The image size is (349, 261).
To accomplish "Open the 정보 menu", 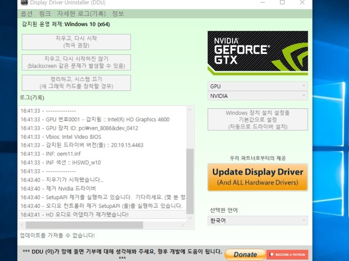I will pyautogui.click(x=118, y=14).
